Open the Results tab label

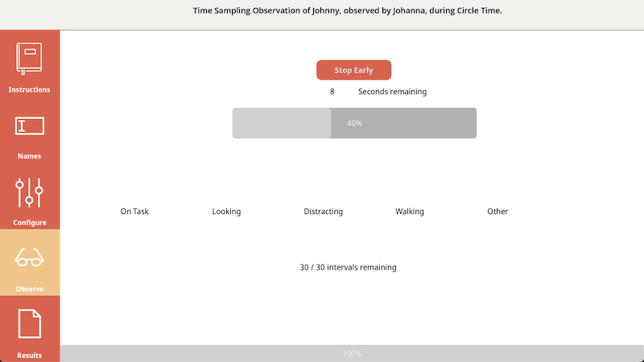pyautogui.click(x=30, y=355)
